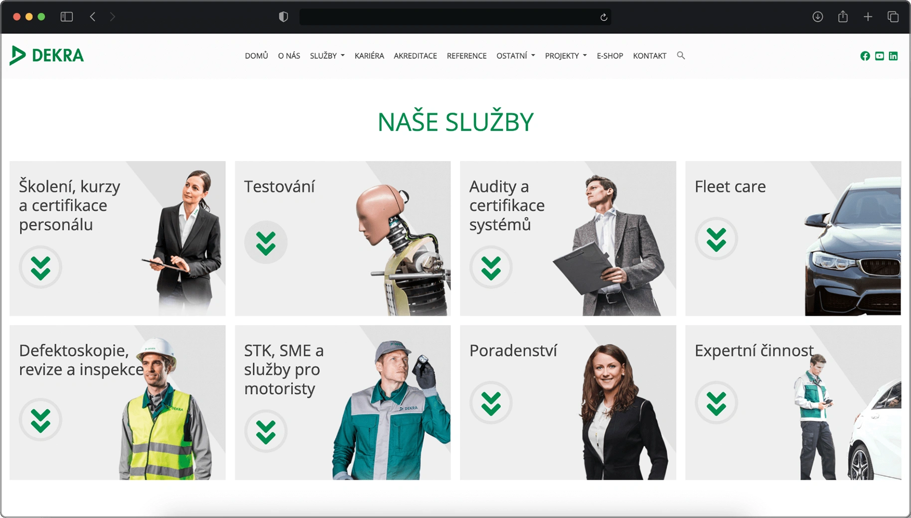Open the AKREDITACE menu item
This screenshot has width=911, height=518.
pos(415,56)
